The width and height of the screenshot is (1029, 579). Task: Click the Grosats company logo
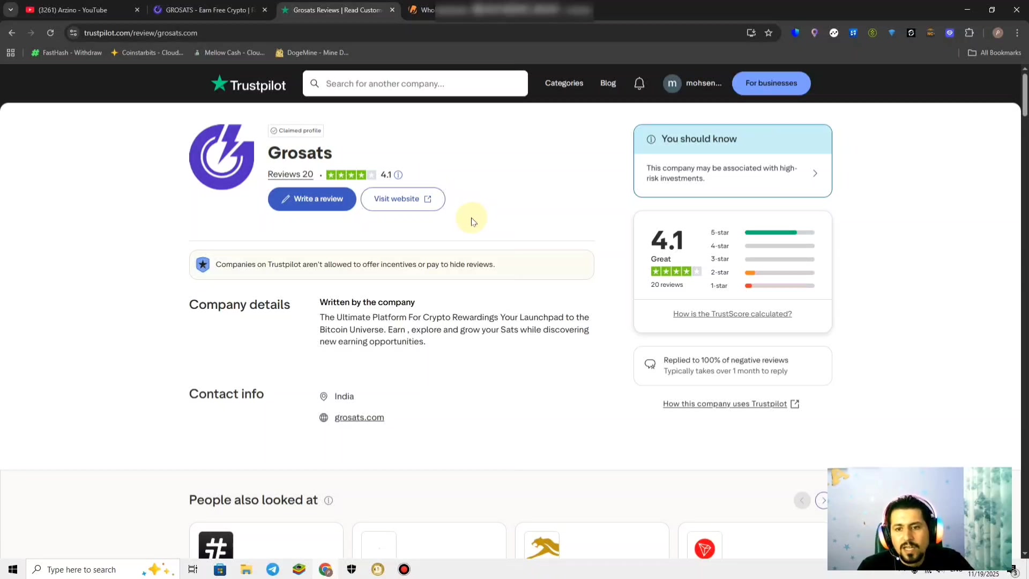221,157
